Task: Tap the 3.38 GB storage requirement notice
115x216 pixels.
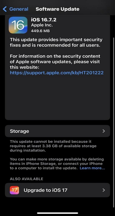Action: click(53, 146)
